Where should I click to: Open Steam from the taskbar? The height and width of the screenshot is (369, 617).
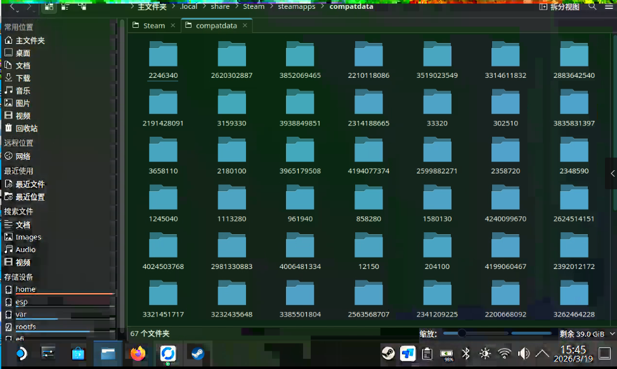[x=198, y=353]
